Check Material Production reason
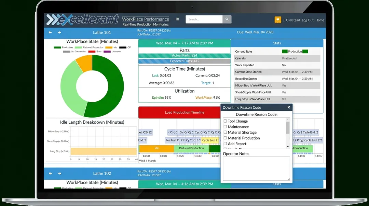369x206 pixels. click(225, 138)
